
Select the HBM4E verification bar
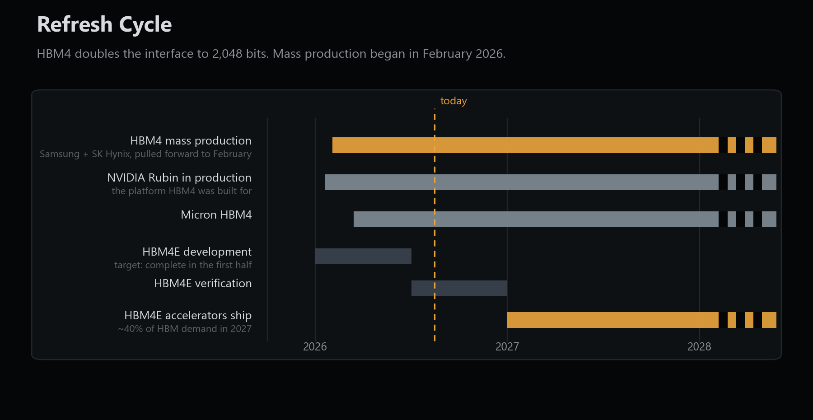pyautogui.click(x=459, y=288)
